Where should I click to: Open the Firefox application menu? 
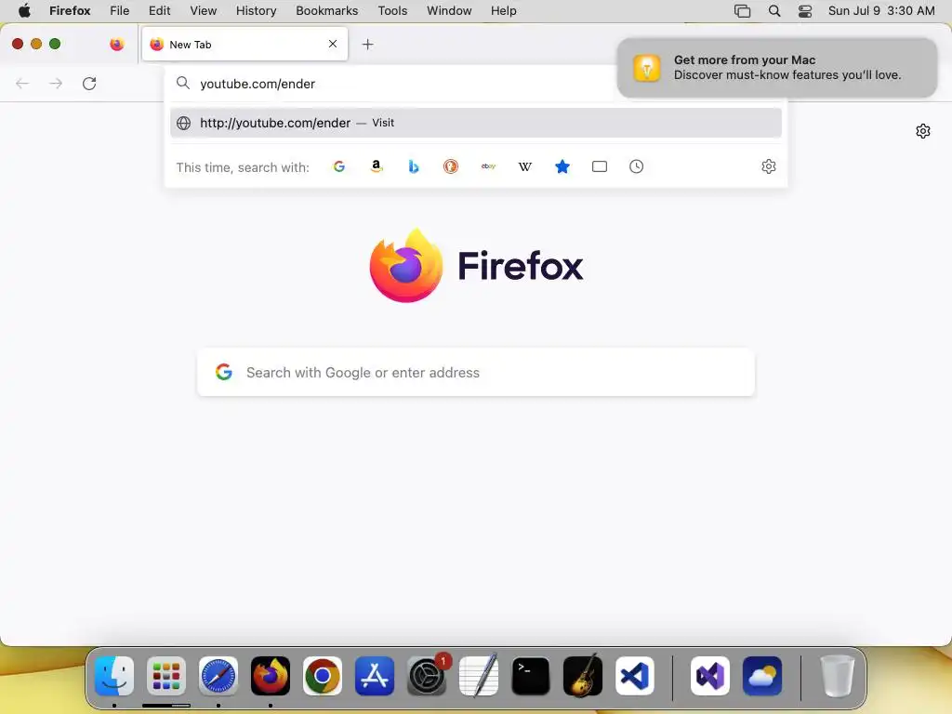pyautogui.click(x=70, y=10)
